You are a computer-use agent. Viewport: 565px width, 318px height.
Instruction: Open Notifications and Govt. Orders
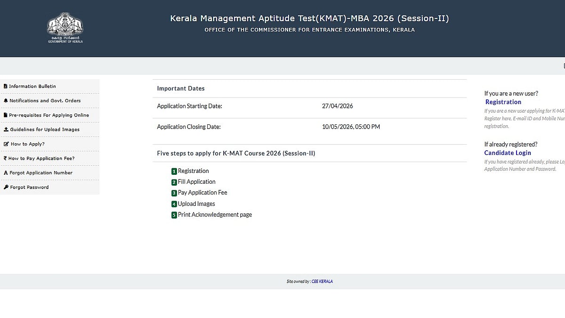tap(49, 101)
